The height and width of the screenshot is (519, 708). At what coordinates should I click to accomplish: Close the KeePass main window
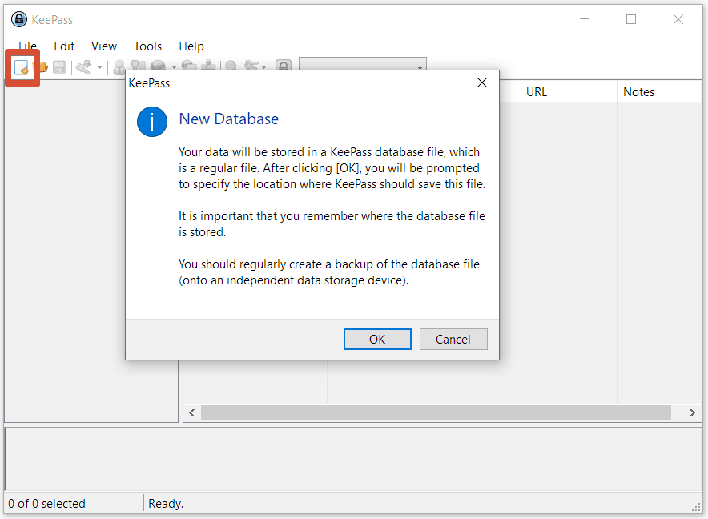pos(678,19)
